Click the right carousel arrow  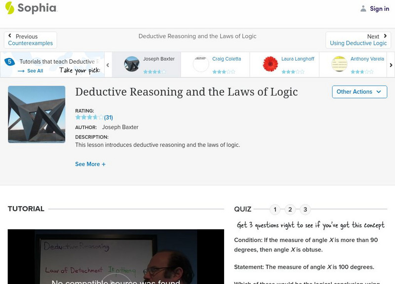click(390, 64)
